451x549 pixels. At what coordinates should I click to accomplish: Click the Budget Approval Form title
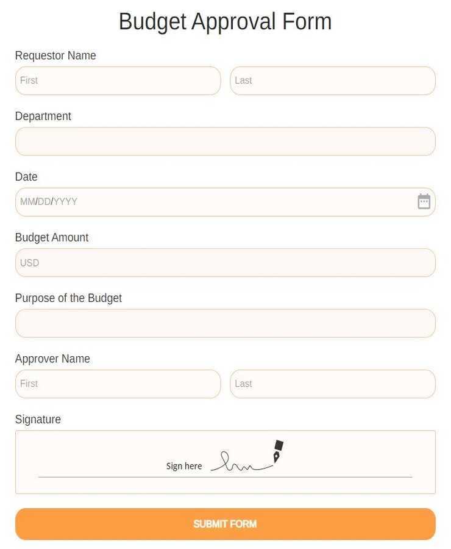(225, 21)
